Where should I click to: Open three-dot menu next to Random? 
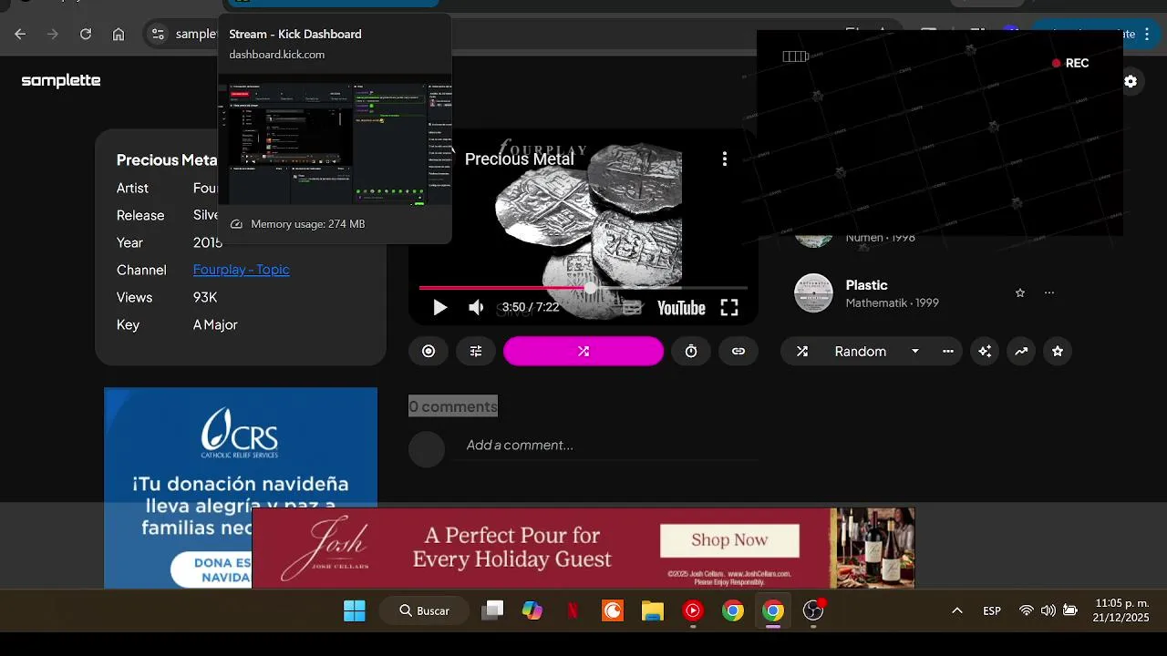[x=948, y=351]
